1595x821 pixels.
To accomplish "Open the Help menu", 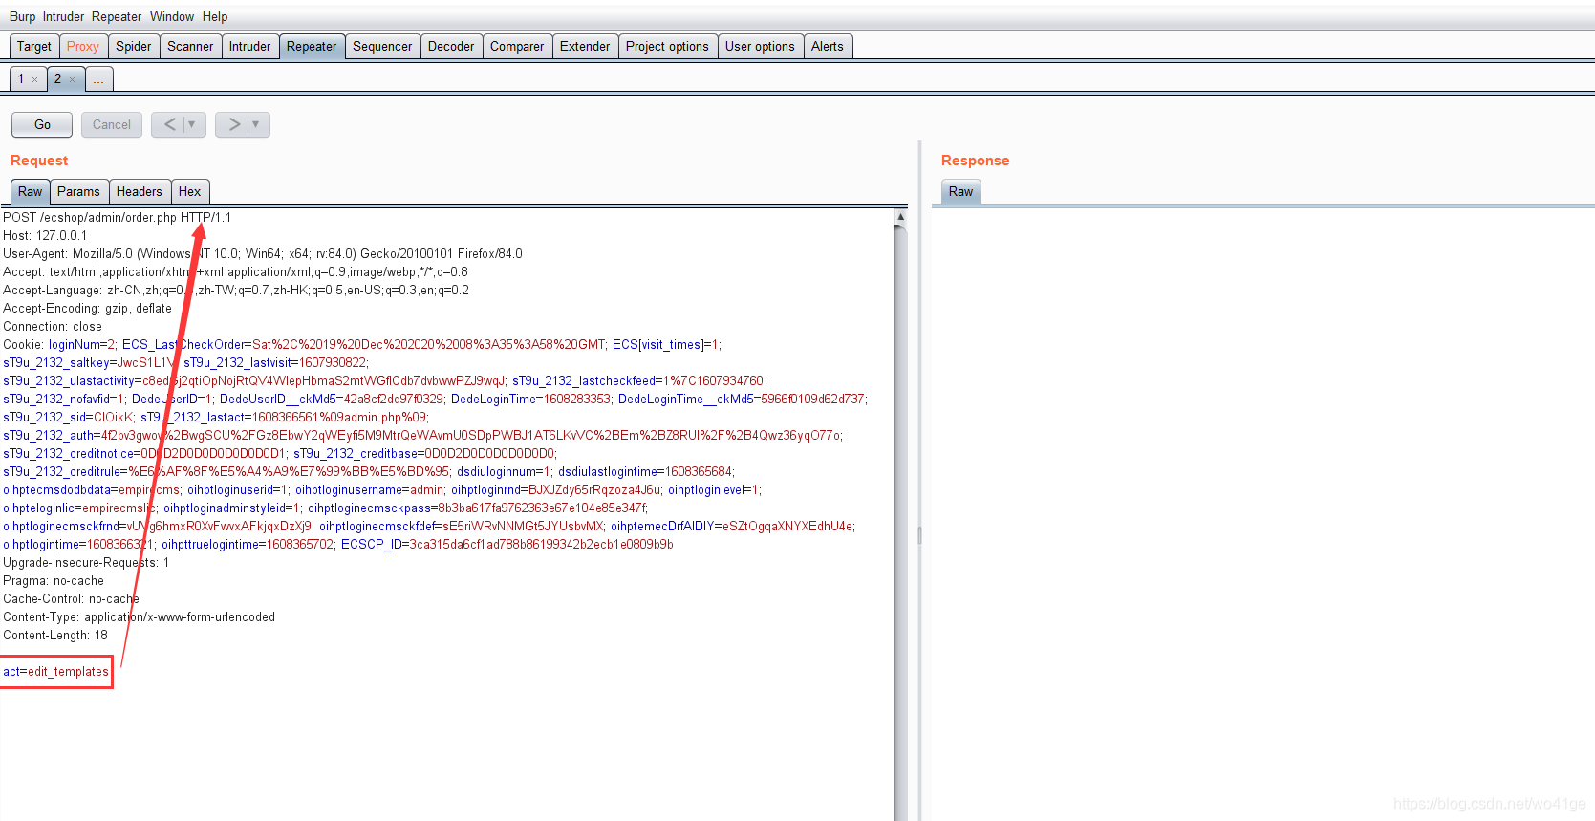I will tap(215, 16).
